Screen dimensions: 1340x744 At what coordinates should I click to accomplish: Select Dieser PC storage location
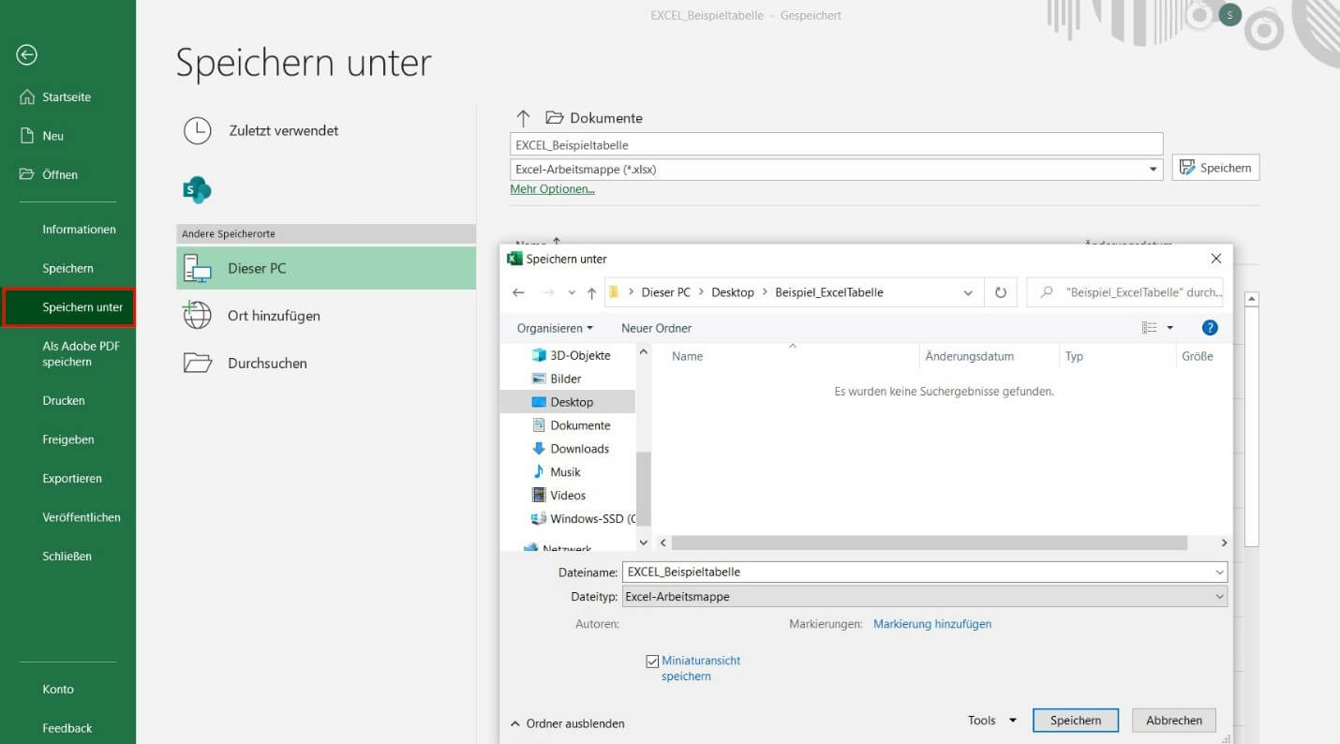(x=325, y=268)
